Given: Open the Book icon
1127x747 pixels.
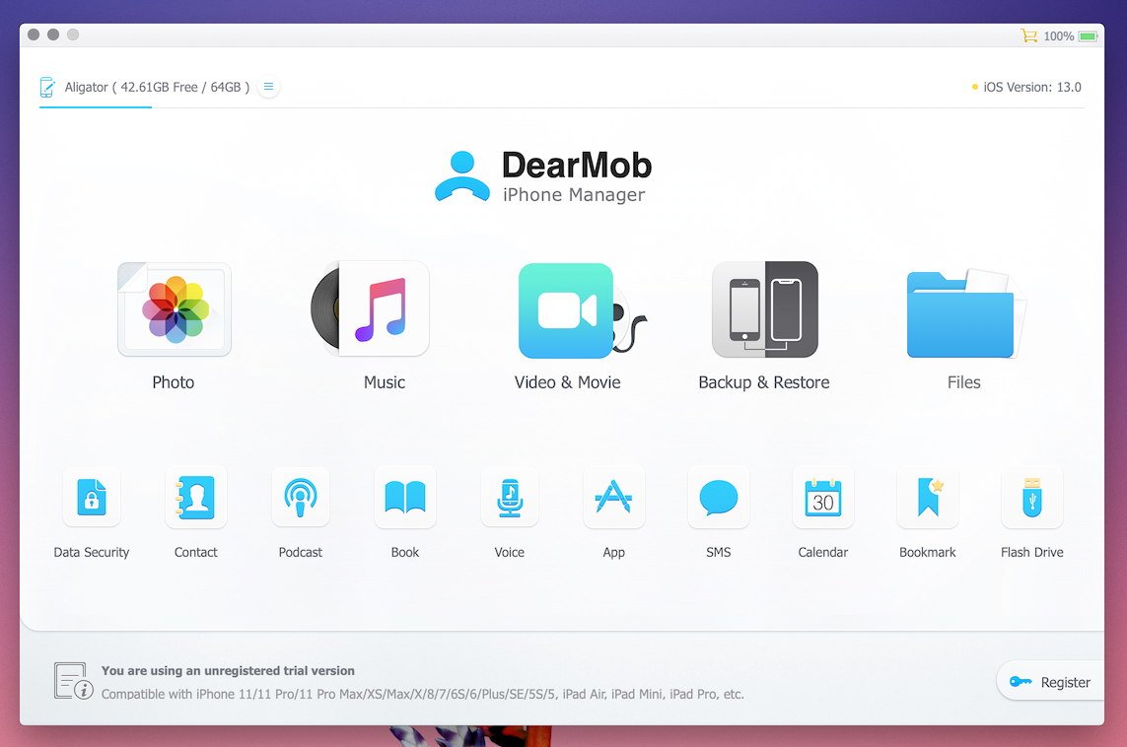Looking at the screenshot, I should pyautogui.click(x=404, y=497).
